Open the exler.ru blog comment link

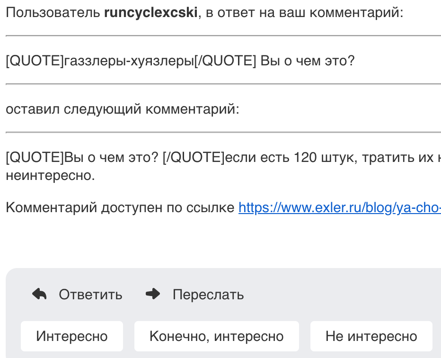tap(340, 207)
